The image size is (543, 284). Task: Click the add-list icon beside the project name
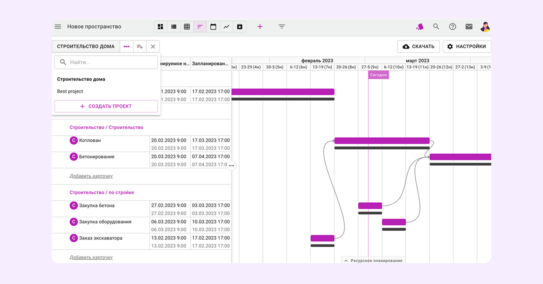140,46
